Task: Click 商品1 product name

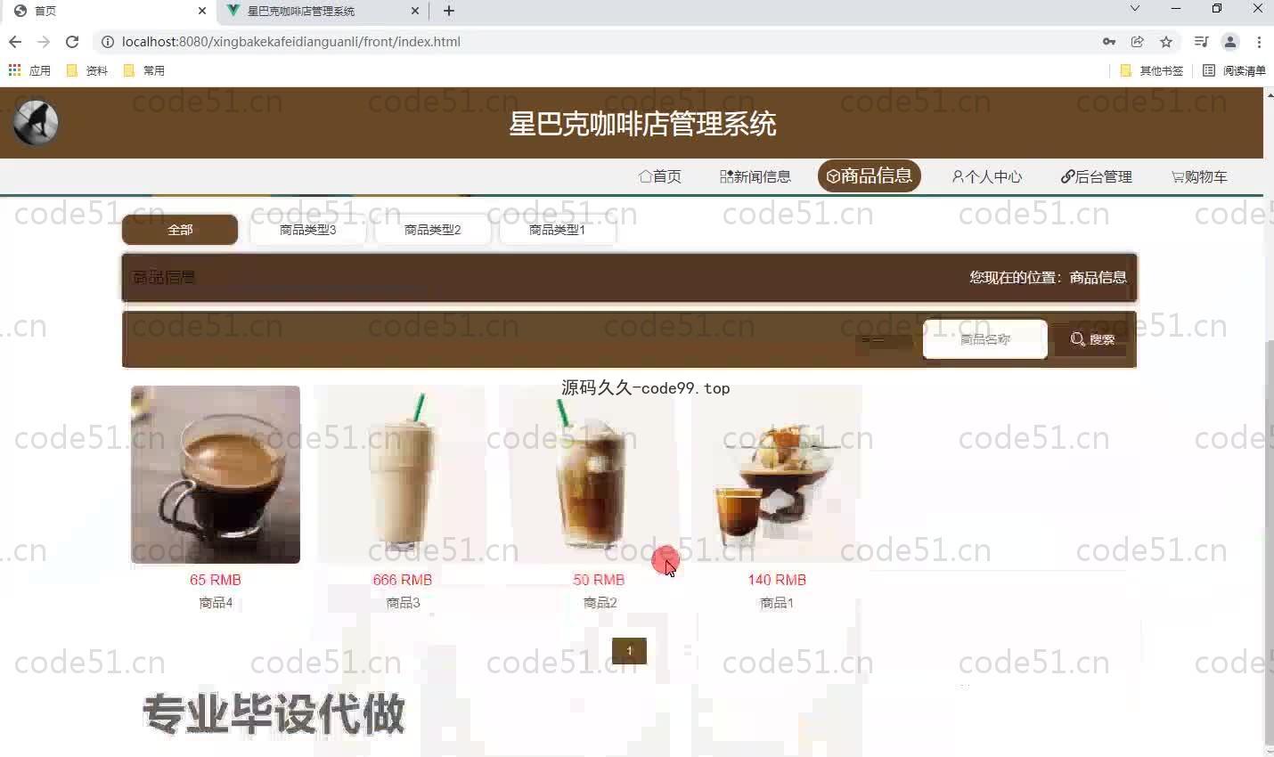Action: (x=777, y=603)
